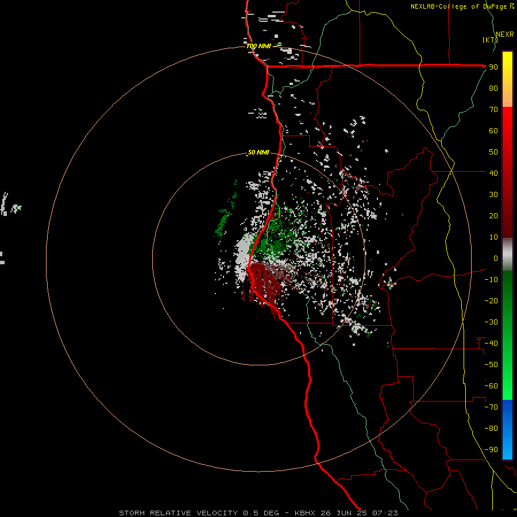
Task: Click the 50 knot value on the scale
Action: [493, 152]
